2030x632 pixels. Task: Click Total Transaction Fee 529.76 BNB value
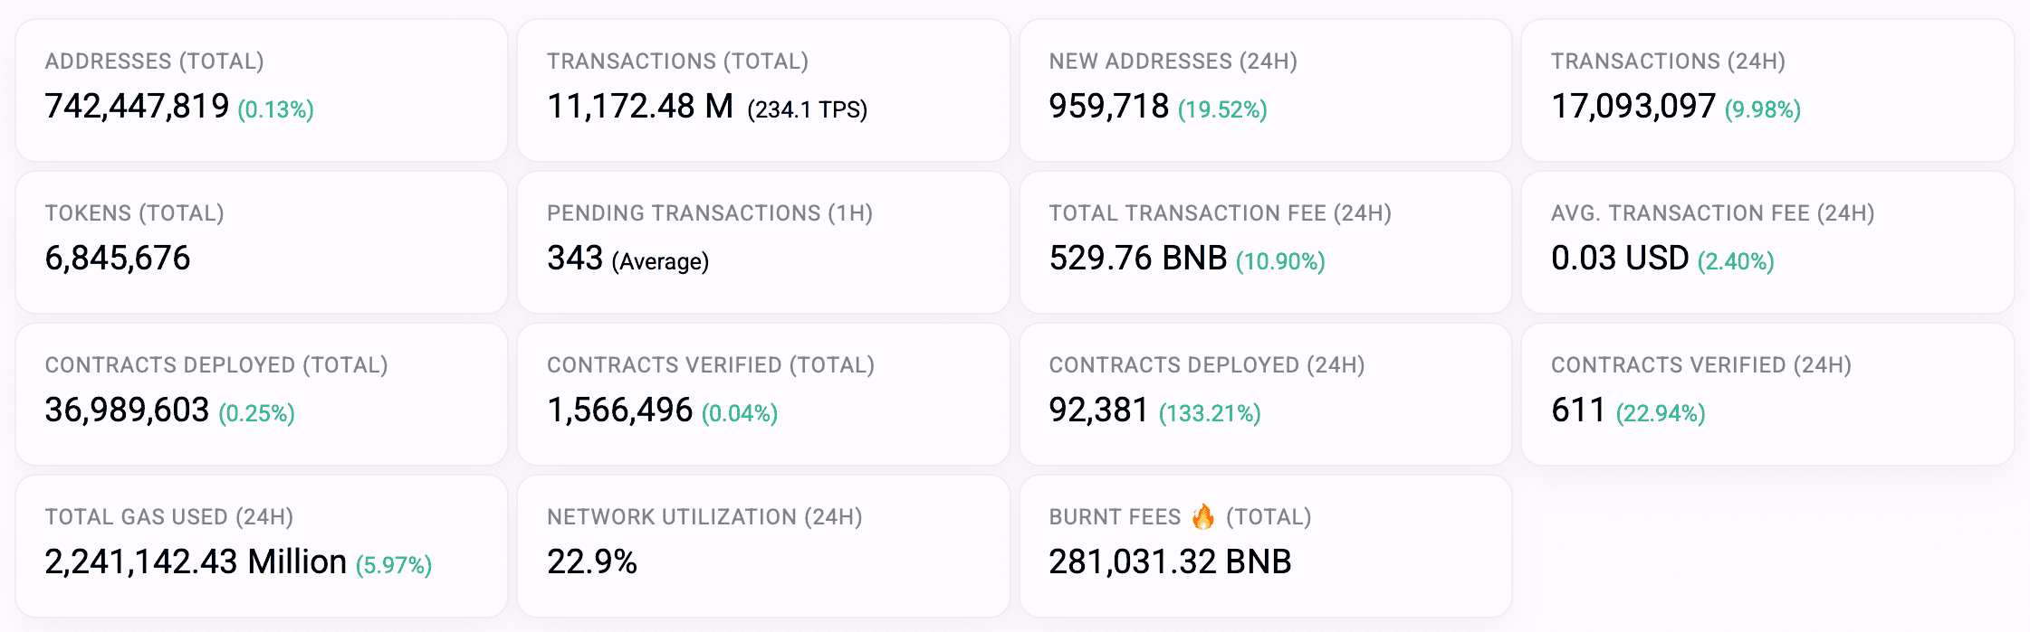(x=1138, y=259)
